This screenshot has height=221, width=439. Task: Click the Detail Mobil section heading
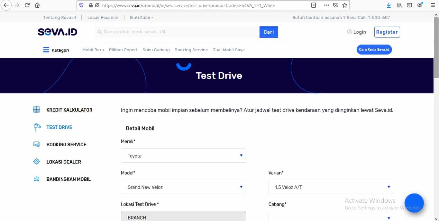click(140, 128)
